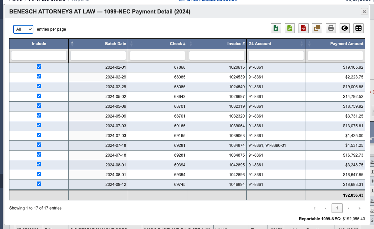Focus the Check # filter box
374x229 pixels.
[x=158, y=56]
